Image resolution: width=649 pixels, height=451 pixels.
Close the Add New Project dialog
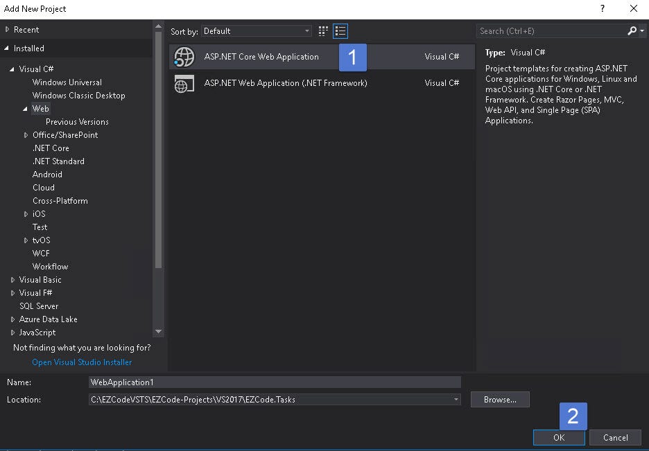click(x=634, y=8)
